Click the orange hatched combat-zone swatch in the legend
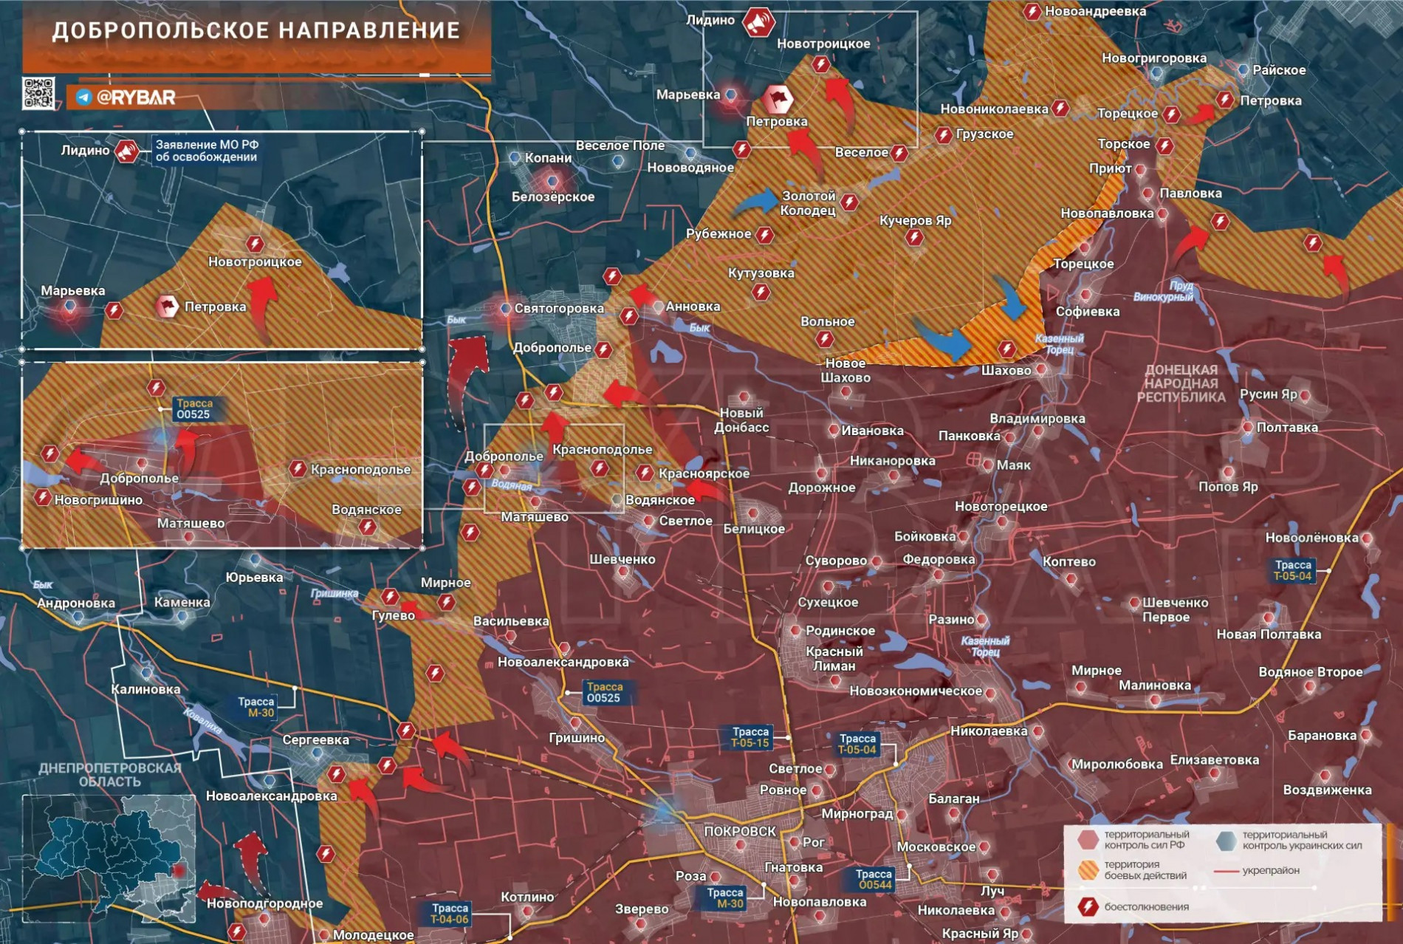 coord(1088,870)
